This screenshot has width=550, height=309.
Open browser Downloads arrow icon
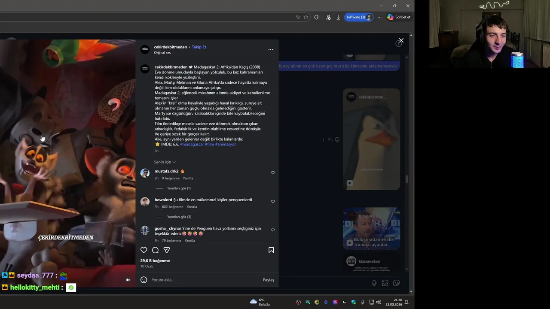tap(338, 17)
